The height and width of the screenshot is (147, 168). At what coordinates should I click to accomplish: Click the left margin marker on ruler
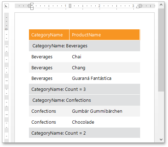coord(29,6)
